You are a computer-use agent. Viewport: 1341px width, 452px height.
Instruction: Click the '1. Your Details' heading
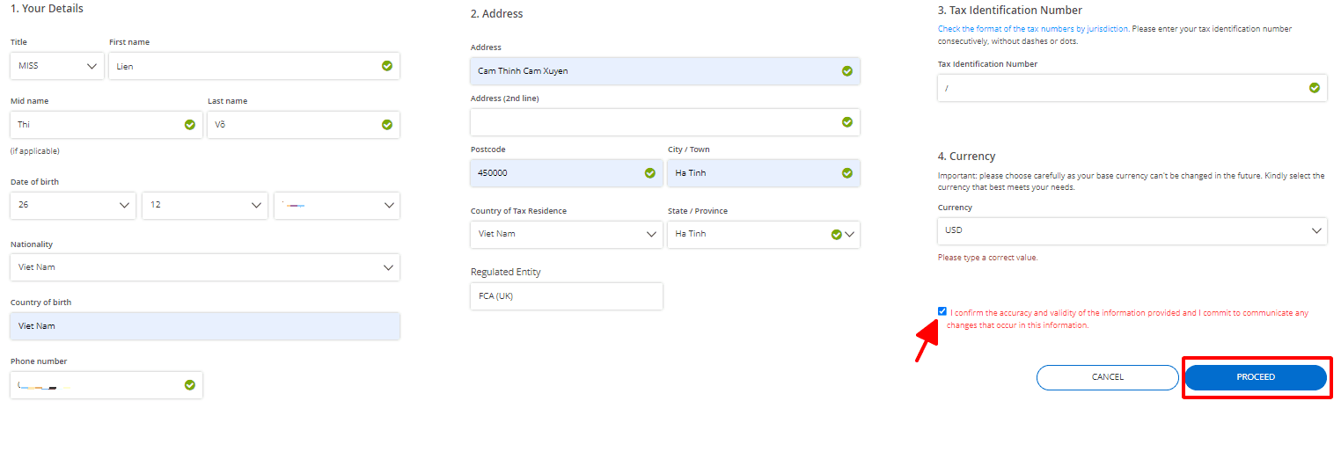pos(48,9)
